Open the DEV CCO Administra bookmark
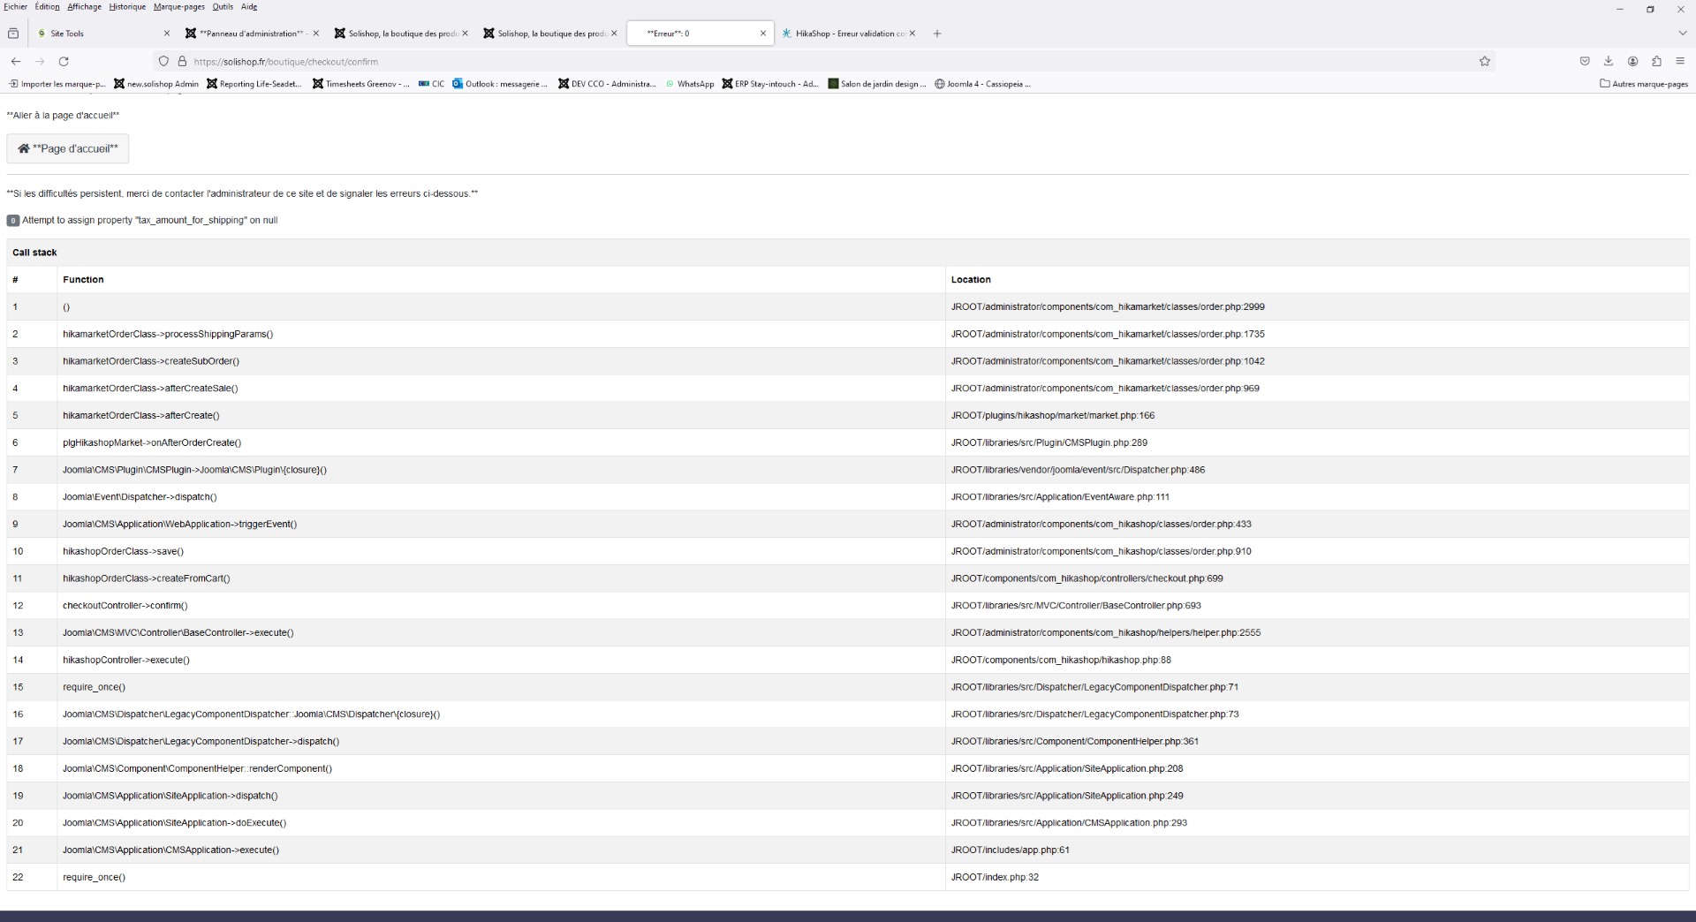Screen dimensions: 1696x922 (607, 84)
